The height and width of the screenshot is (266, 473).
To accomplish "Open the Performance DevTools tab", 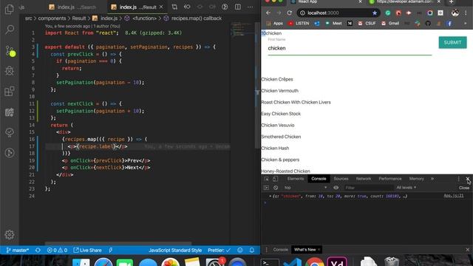I will click(390, 179).
